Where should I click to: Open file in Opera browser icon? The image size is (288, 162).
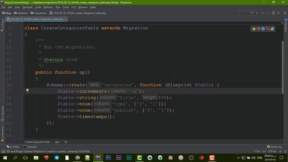click(268, 29)
